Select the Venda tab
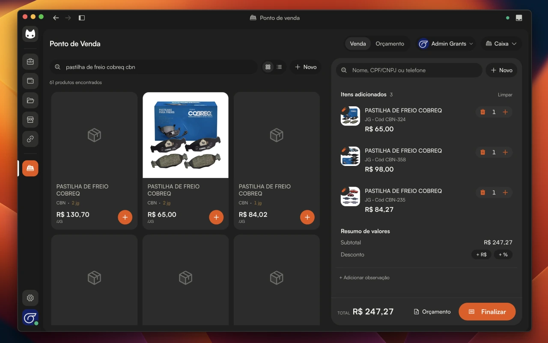 (358, 44)
